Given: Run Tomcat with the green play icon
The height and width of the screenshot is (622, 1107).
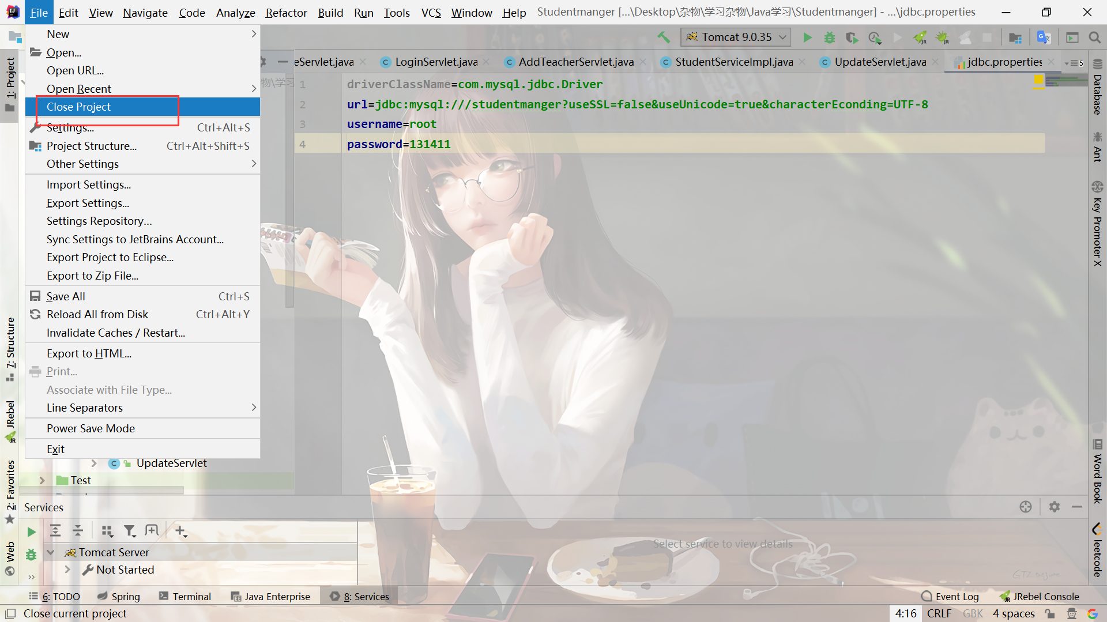Looking at the screenshot, I should pos(807,37).
